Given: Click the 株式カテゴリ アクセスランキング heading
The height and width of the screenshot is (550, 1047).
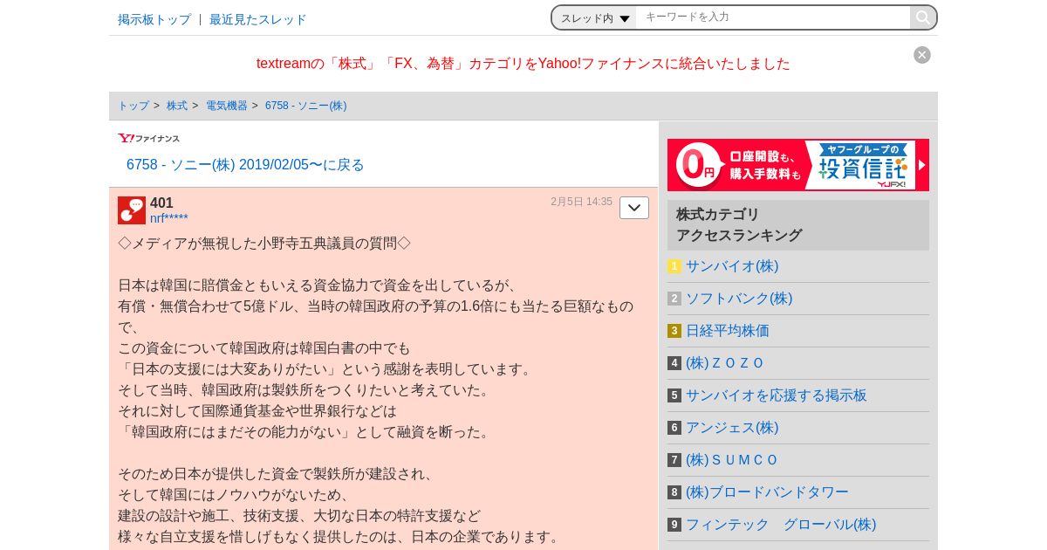Looking at the screenshot, I should (798, 225).
